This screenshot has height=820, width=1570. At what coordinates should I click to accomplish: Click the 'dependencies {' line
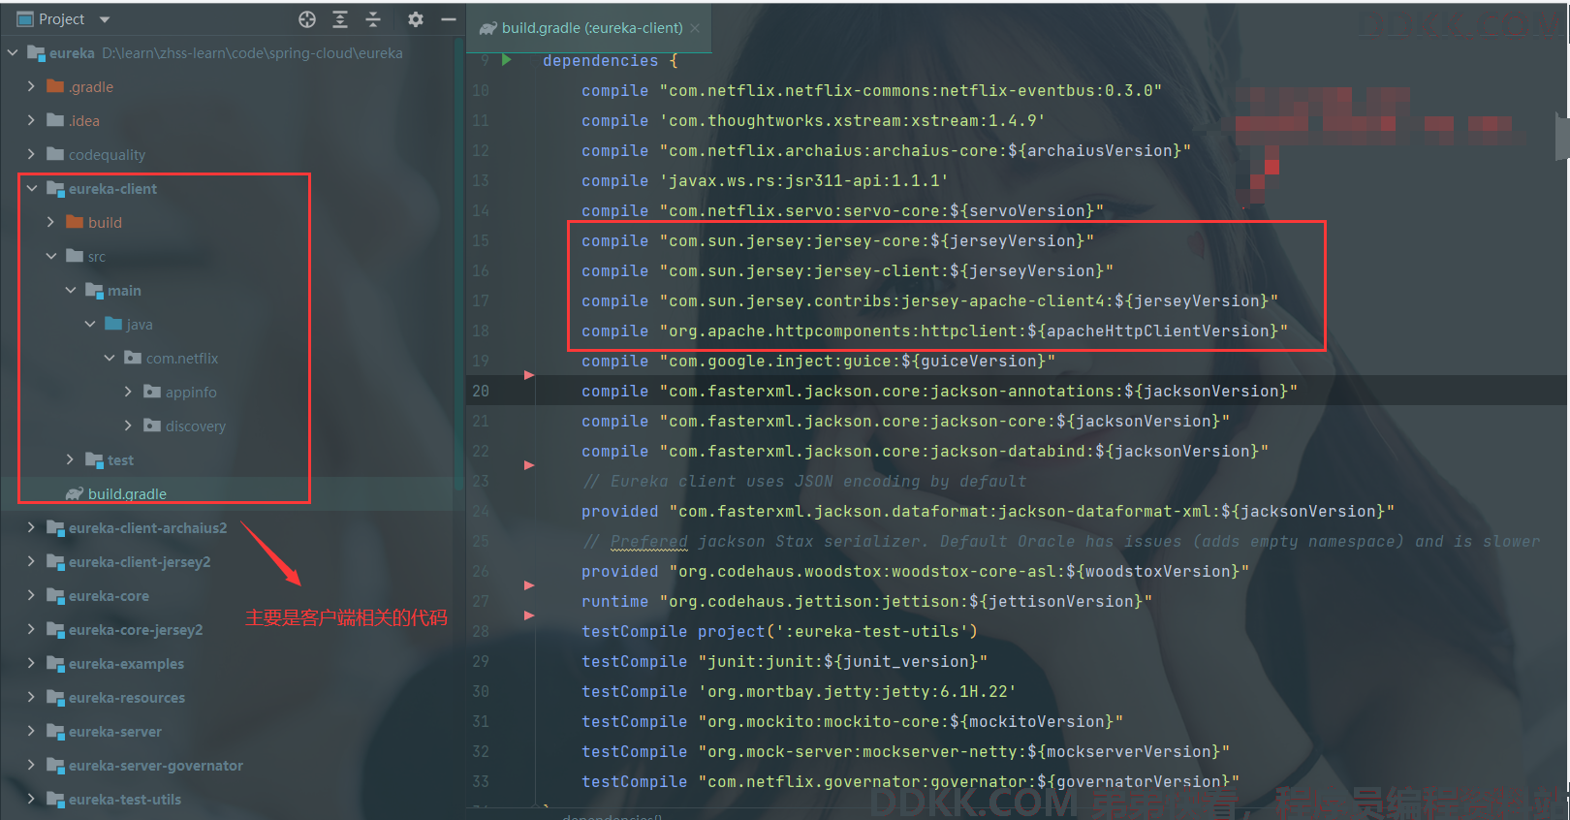click(610, 61)
